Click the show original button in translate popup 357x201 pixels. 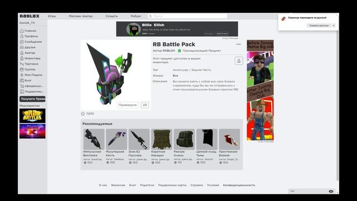click(319, 26)
